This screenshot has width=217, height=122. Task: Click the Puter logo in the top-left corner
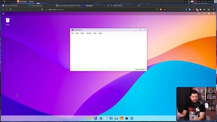click(x=3, y=14)
